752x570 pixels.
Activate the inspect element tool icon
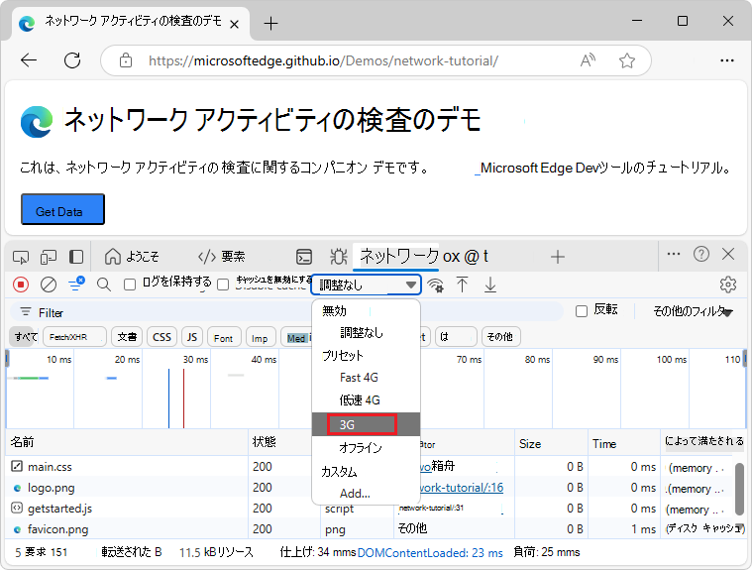tap(21, 257)
